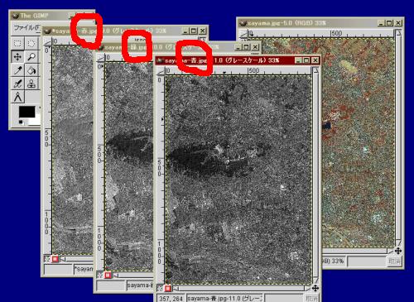Toggle Quick Mask in frontmost grayscale window
The height and width of the screenshot is (302, 414).
pyautogui.click(x=168, y=289)
